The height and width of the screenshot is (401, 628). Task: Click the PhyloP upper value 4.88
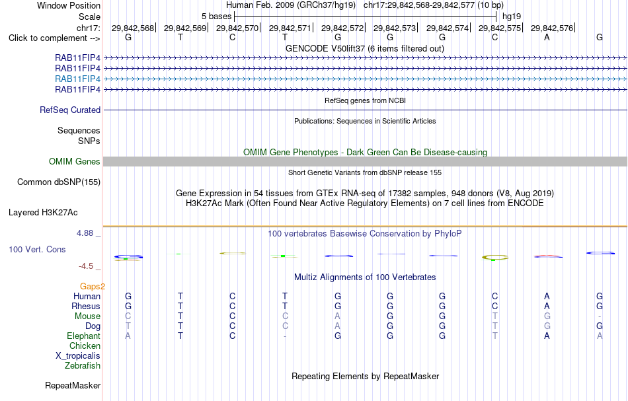pos(85,233)
